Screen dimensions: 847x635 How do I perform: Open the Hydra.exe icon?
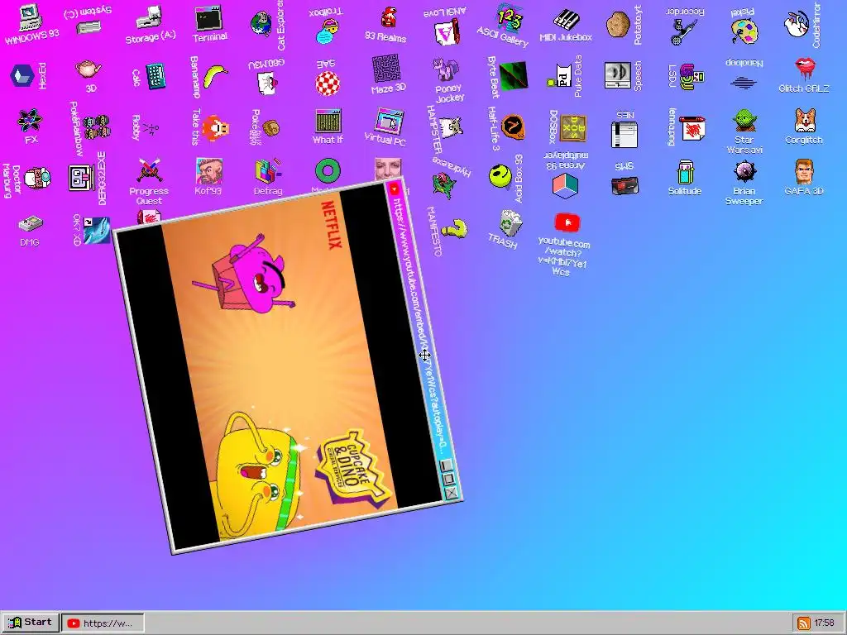click(x=444, y=184)
